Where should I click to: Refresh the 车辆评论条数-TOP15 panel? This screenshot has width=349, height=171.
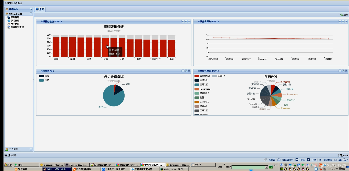point(186,21)
